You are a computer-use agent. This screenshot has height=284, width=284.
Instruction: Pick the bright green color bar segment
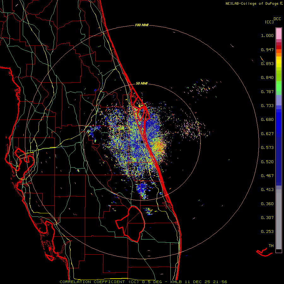[x=279, y=86]
